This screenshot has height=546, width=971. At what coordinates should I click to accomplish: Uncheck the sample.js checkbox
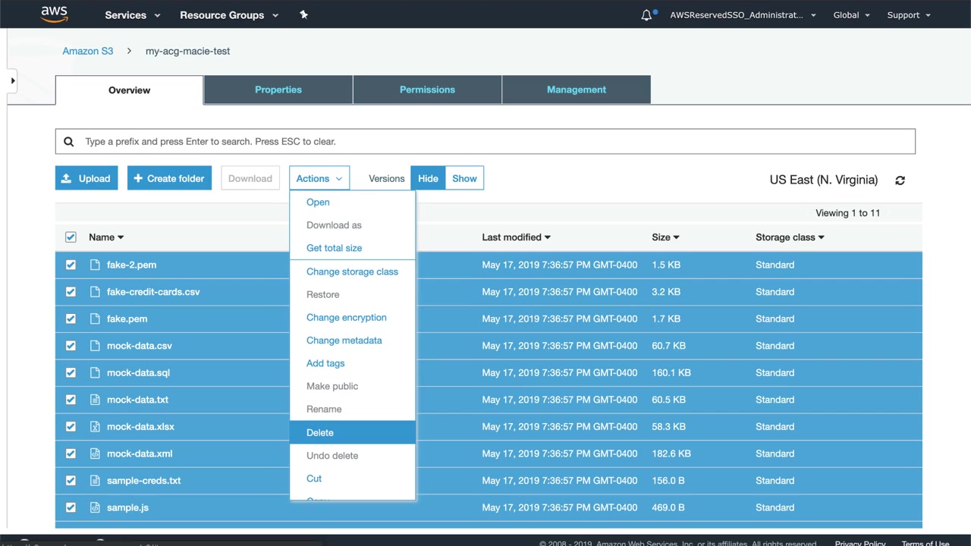tap(71, 507)
